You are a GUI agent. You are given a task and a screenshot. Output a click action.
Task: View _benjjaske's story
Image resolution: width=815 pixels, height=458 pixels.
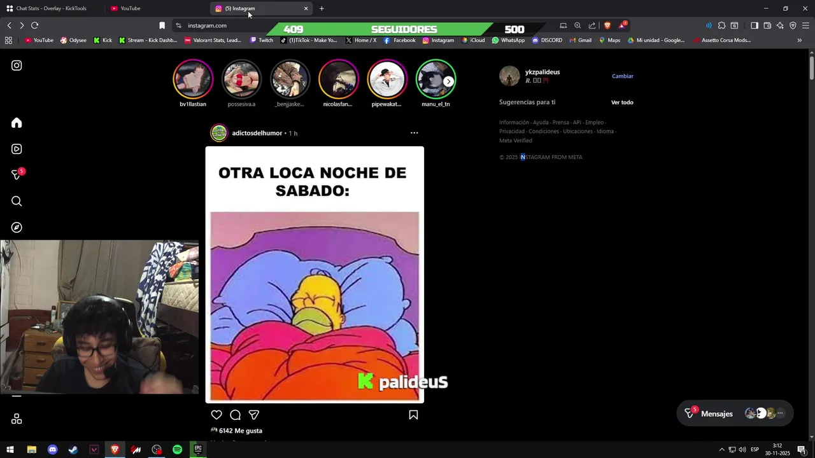(x=290, y=79)
